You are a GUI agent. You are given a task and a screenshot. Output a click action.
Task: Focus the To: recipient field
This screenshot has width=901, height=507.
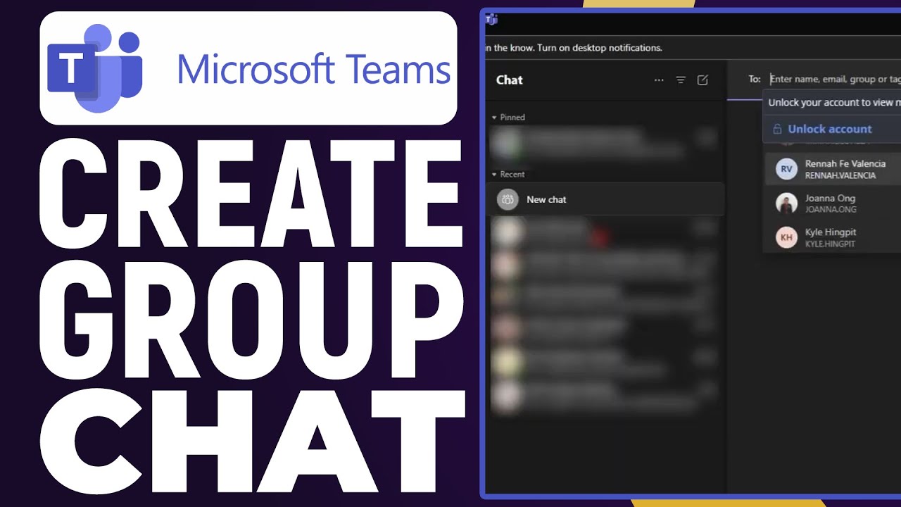click(835, 80)
